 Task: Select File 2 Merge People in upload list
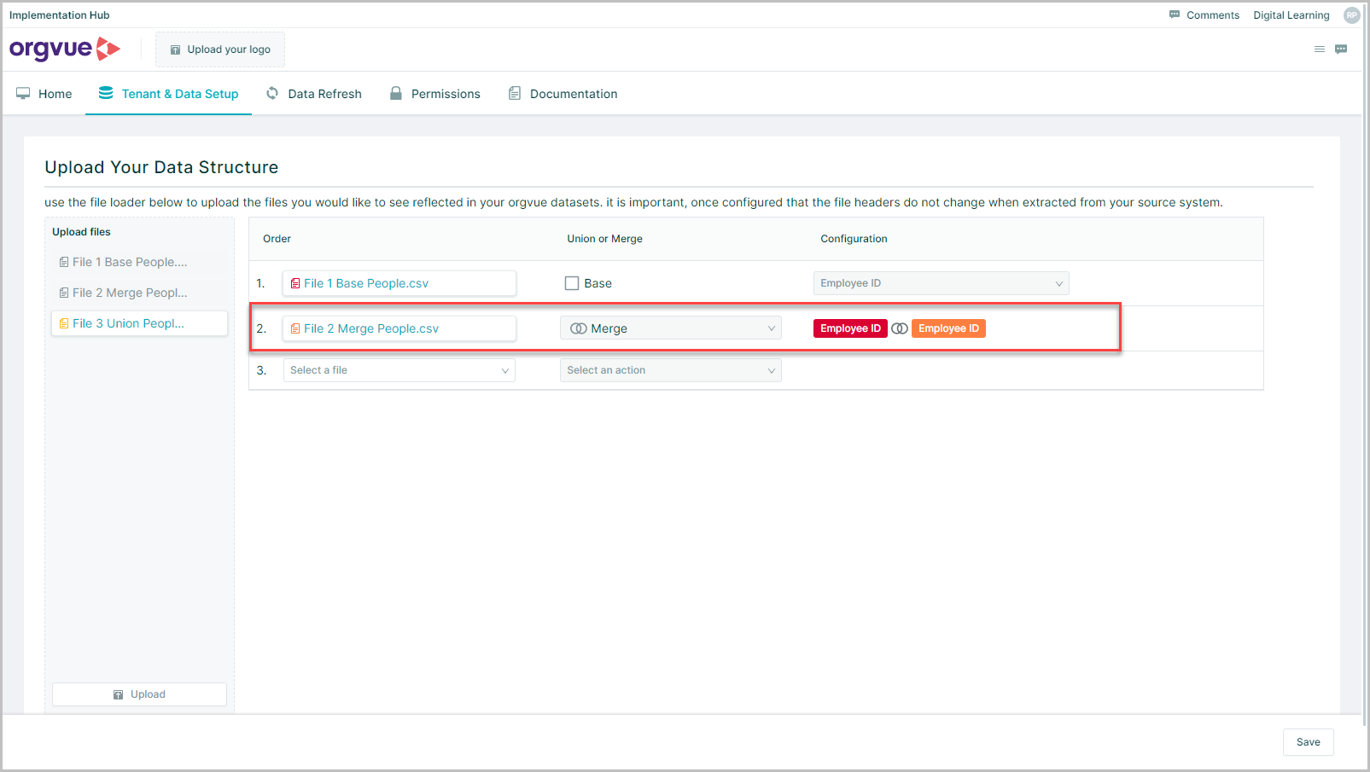[140, 293]
